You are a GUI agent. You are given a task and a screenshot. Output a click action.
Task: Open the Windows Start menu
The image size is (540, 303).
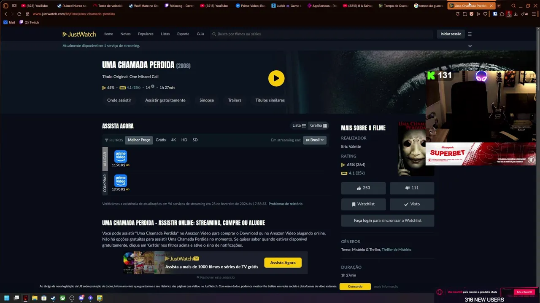(x=7, y=298)
